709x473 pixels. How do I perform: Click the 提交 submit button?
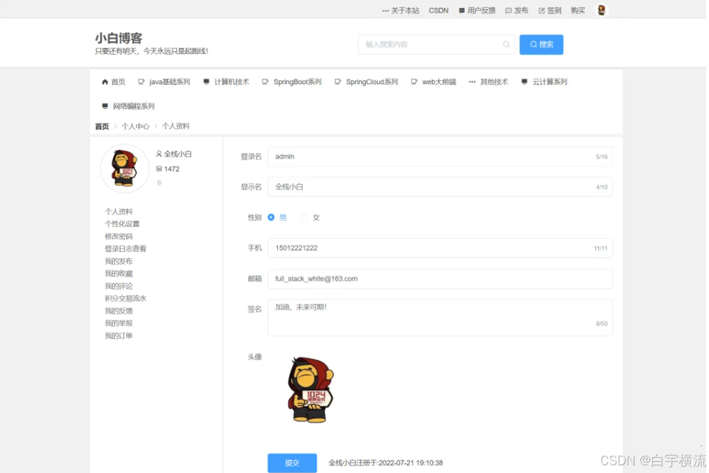pos(292,462)
